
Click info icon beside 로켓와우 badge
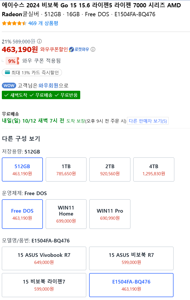(x=93, y=49)
